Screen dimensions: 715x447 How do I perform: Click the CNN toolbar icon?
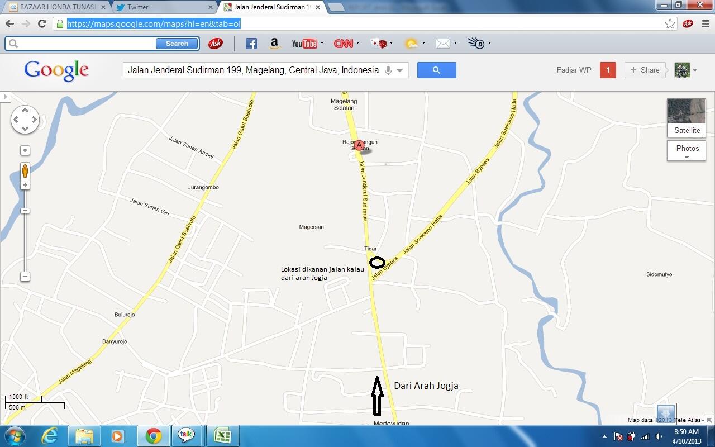(x=343, y=44)
